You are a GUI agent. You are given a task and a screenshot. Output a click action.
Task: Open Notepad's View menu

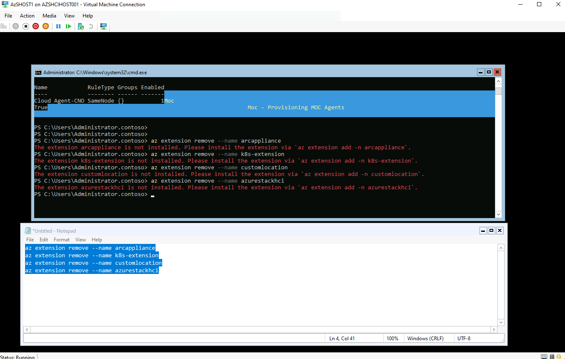81,240
